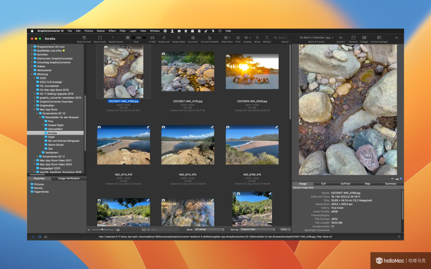Screen dimensions: 431x269
Task: Switch to the Favorites tab
Action: 39,179
